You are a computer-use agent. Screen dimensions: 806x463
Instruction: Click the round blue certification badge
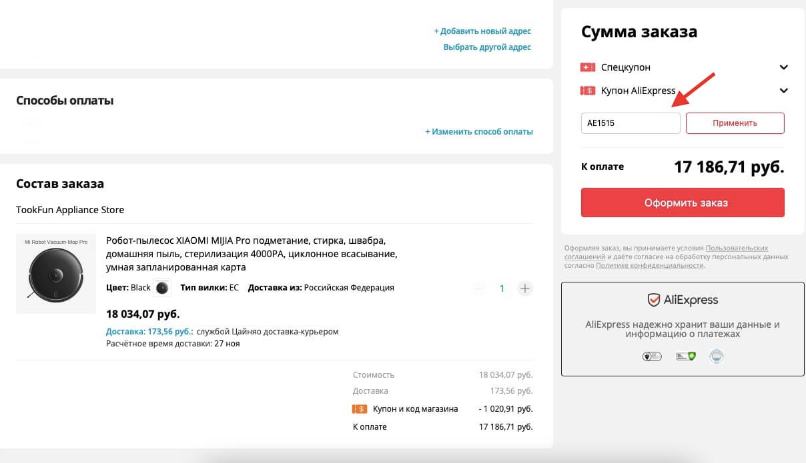click(717, 356)
